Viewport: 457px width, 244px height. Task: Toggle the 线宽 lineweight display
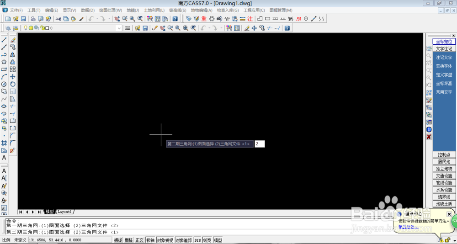point(207,240)
